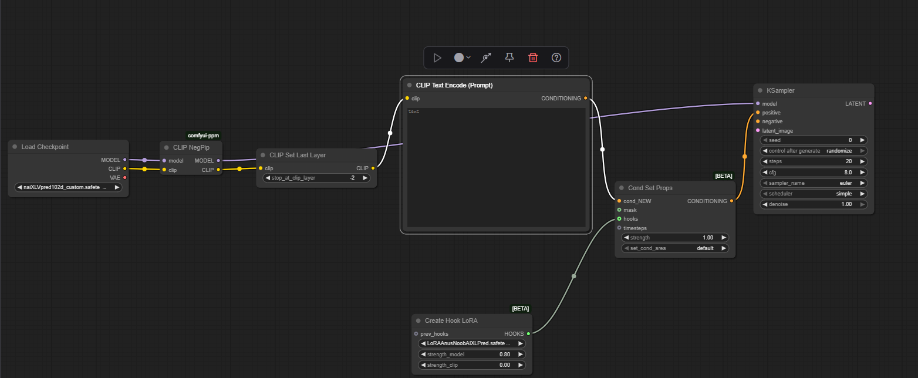Click the timesteps input socket on Cond Set Props

coord(619,228)
